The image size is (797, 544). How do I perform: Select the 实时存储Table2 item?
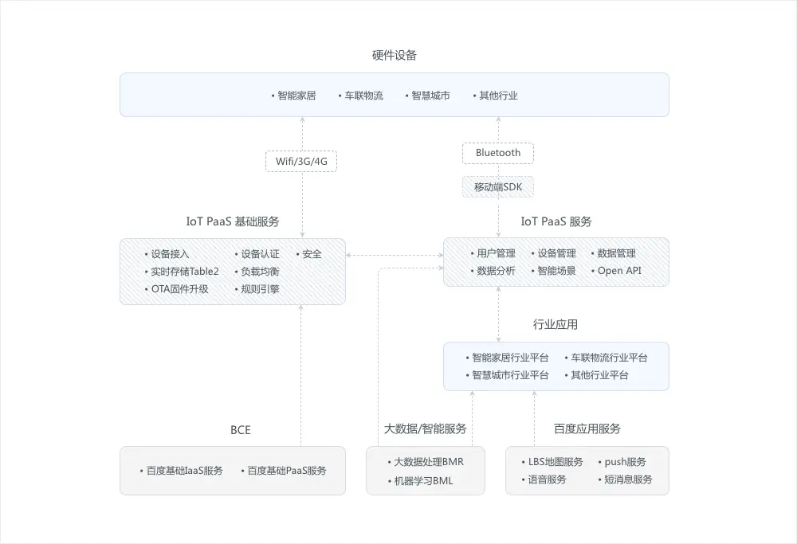click(185, 272)
